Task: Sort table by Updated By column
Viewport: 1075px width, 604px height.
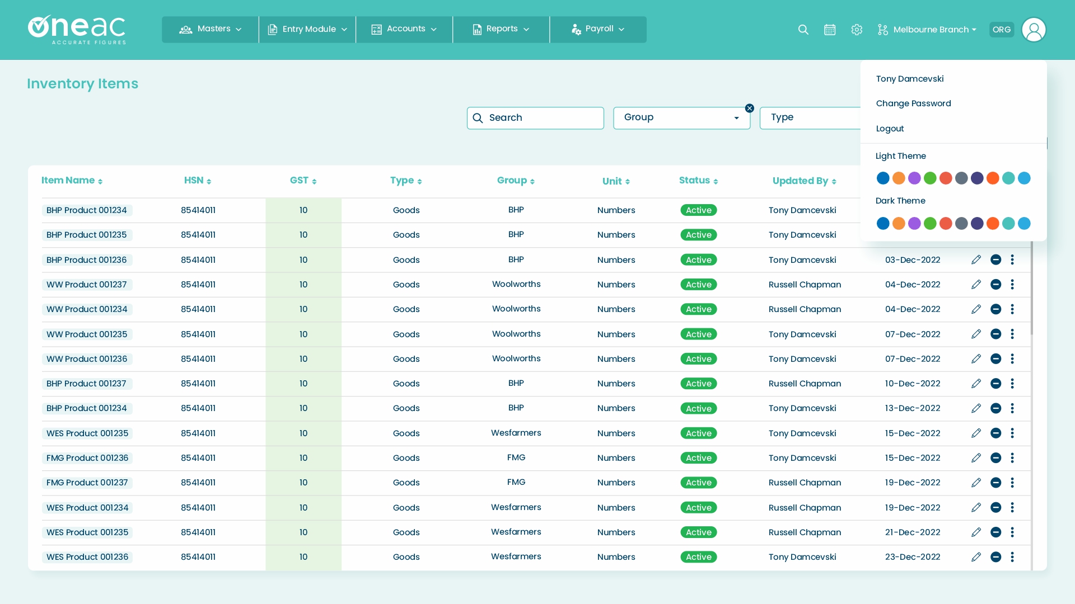Action: [x=804, y=180]
